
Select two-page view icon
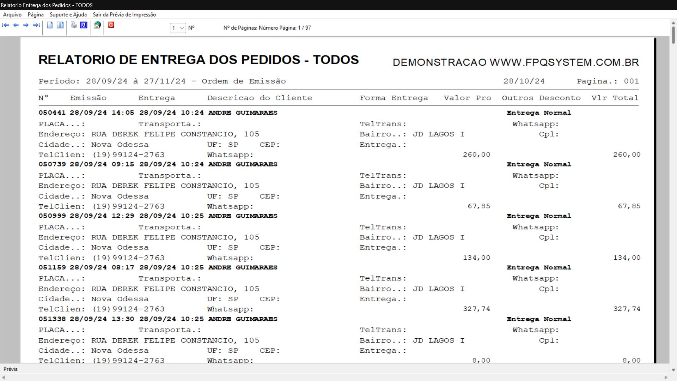pyautogui.click(x=60, y=25)
